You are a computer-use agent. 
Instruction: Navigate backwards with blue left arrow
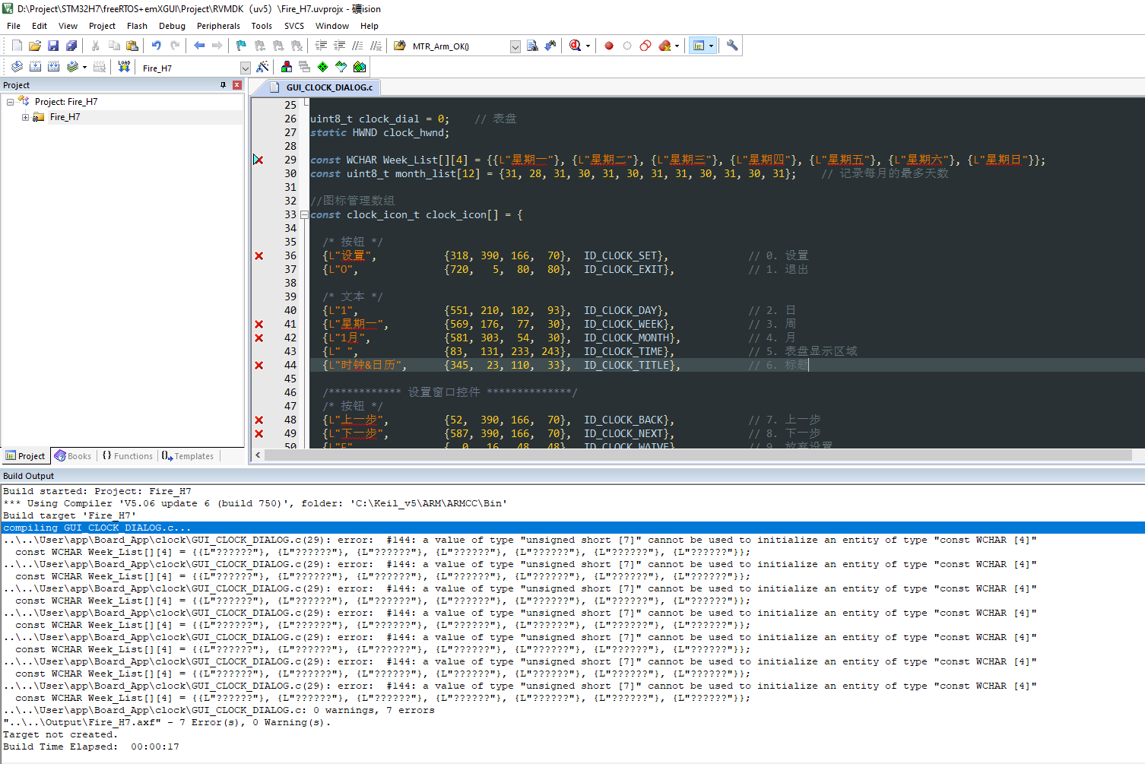point(199,46)
